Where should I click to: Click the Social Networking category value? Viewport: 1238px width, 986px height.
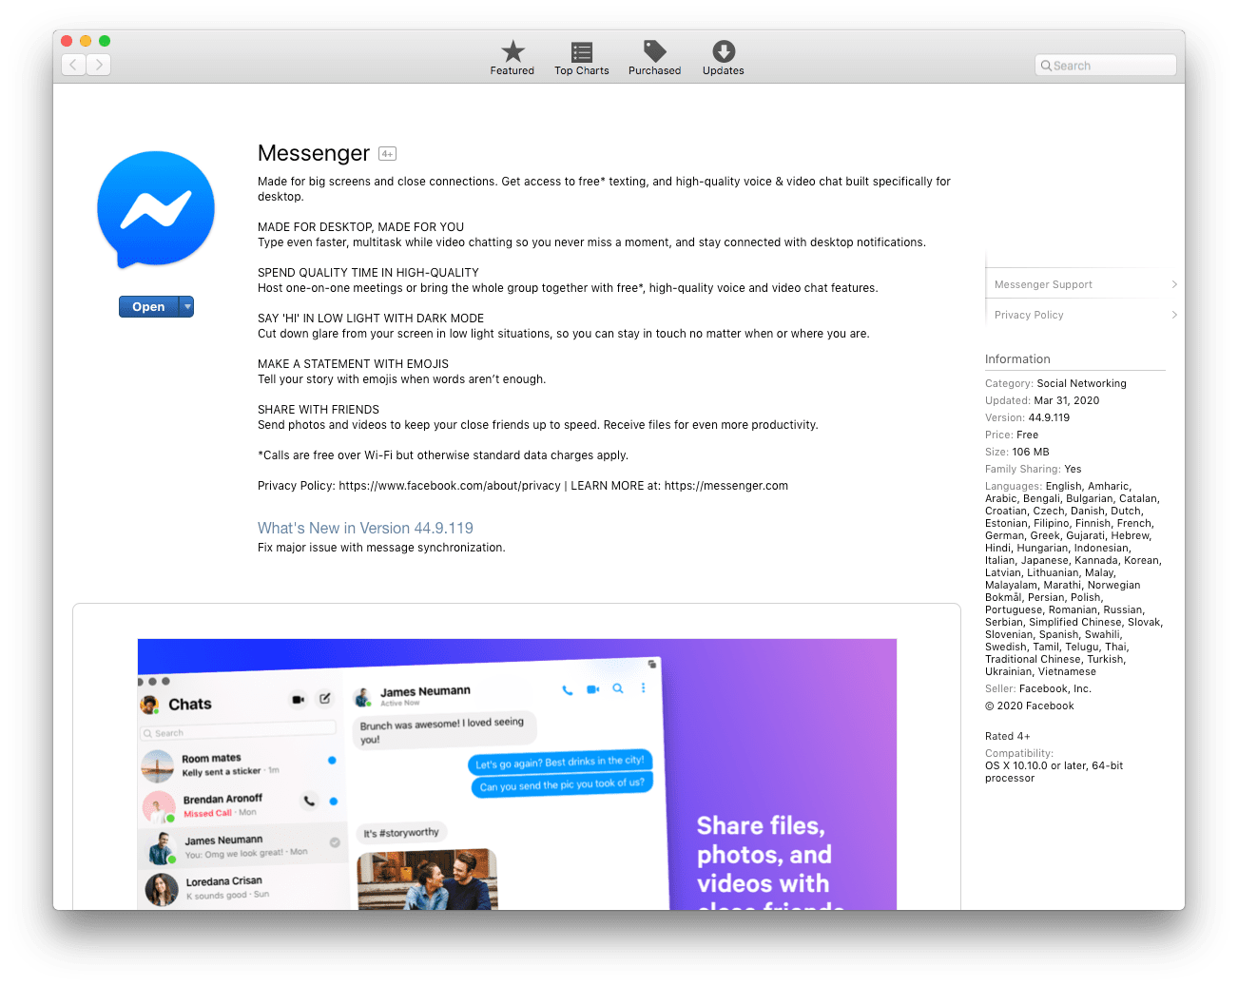pos(1081,383)
